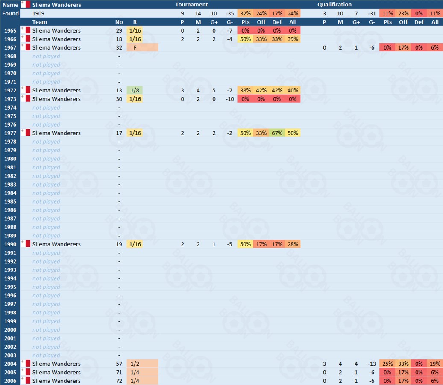Click the Malta flag in the 1967 row

coord(26,47)
